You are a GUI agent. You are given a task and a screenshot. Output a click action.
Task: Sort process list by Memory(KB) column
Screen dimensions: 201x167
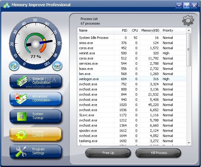tap(150, 31)
